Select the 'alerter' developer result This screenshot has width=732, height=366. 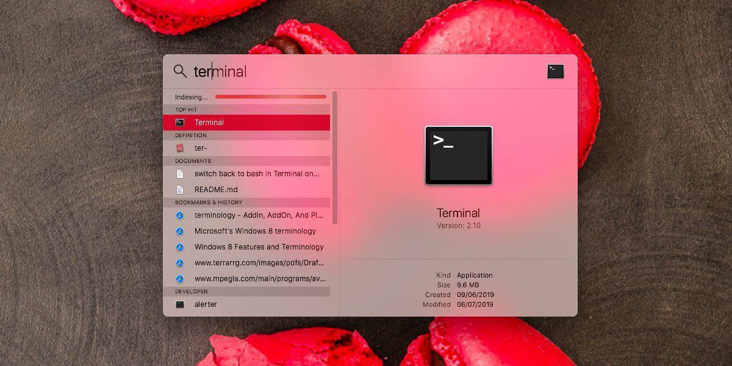click(246, 304)
